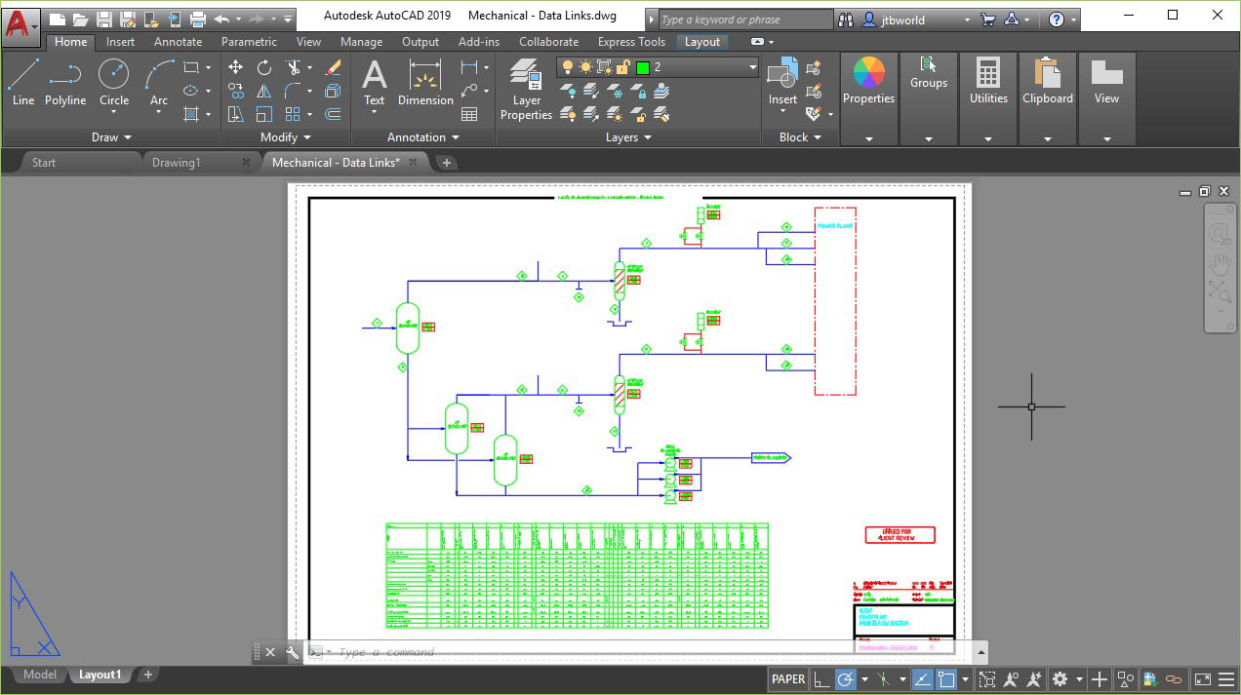Open Layer Properties manager
Image resolution: width=1241 pixels, height=695 pixels.
click(527, 89)
